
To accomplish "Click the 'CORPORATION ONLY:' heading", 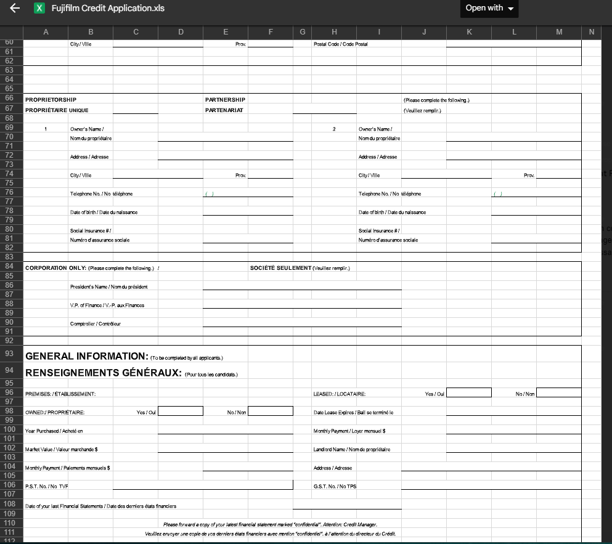I will tap(56, 268).
